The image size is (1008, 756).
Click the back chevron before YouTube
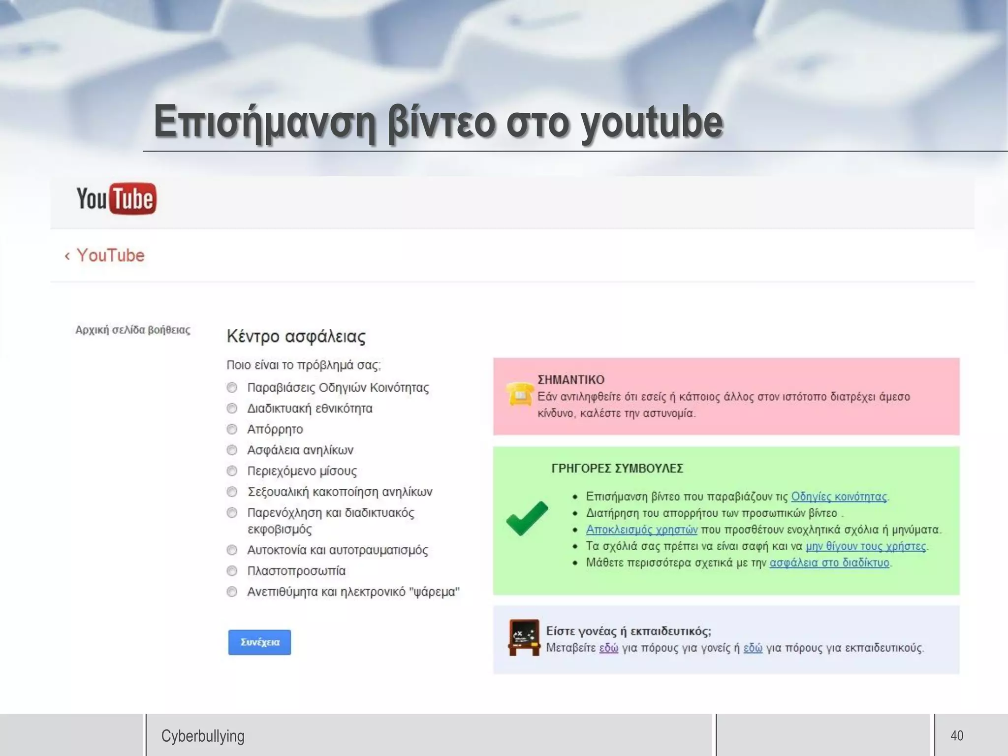click(x=67, y=256)
